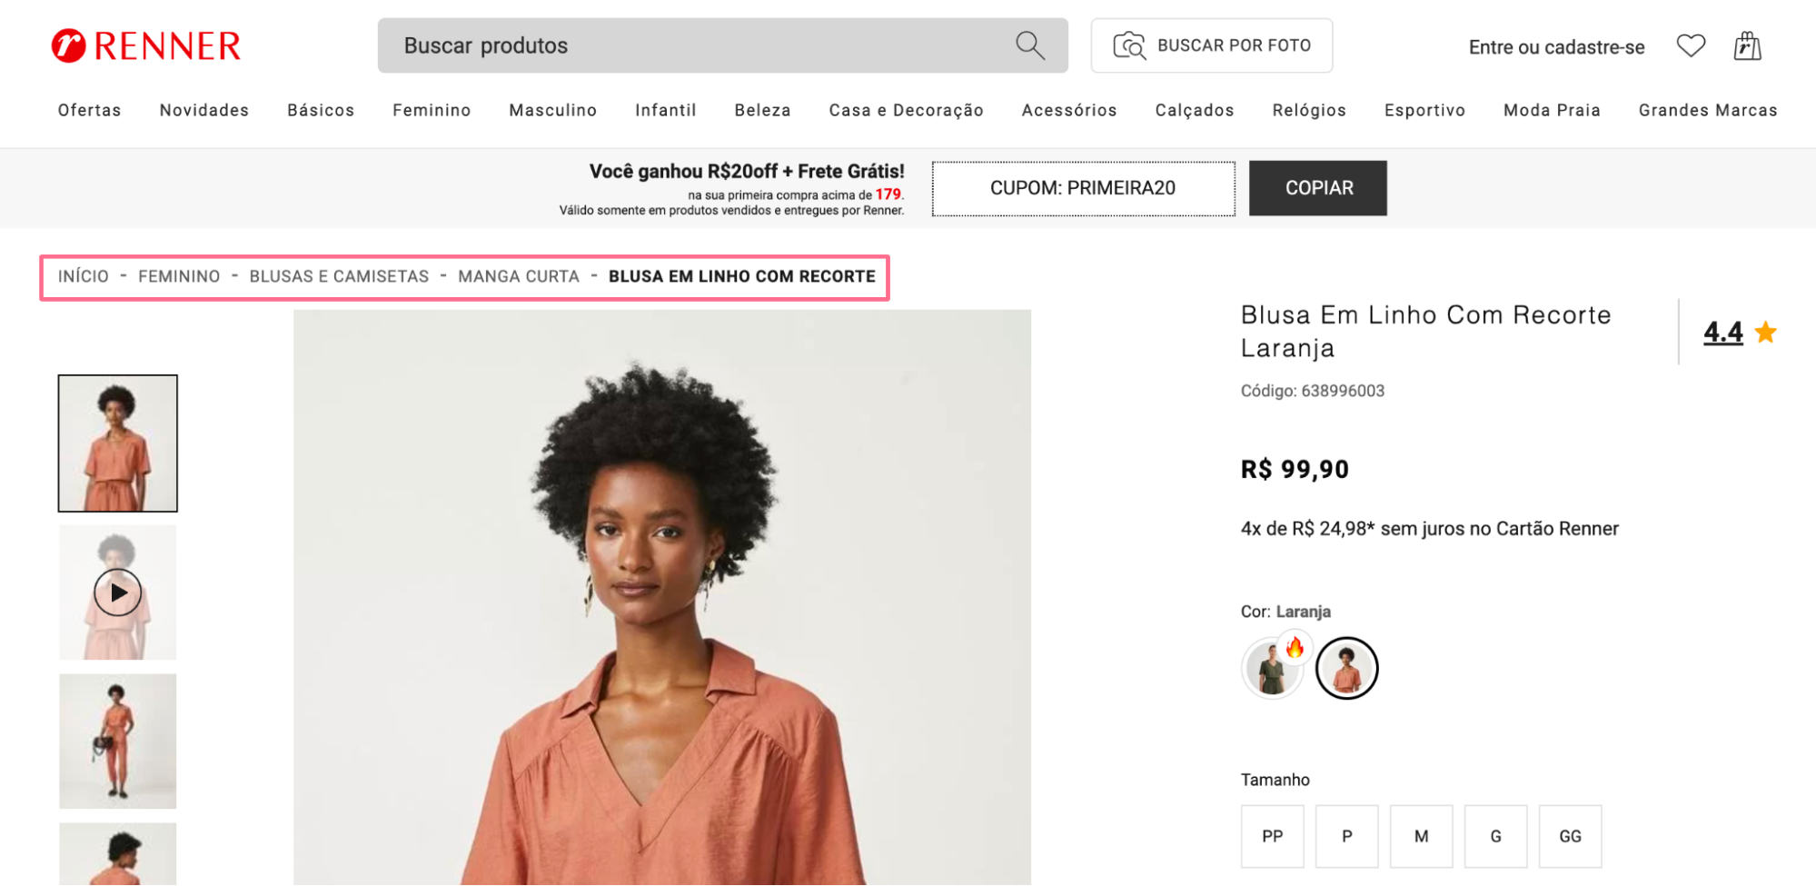The height and width of the screenshot is (886, 1816).
Task: Open photo search via camera icon
Action: pos(1128,45)
